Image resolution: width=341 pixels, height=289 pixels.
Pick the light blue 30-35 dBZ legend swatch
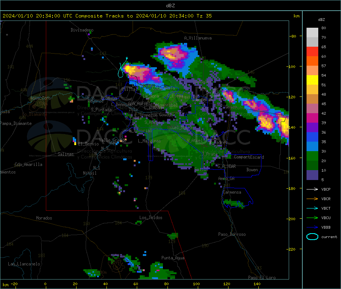pos(312,147)
